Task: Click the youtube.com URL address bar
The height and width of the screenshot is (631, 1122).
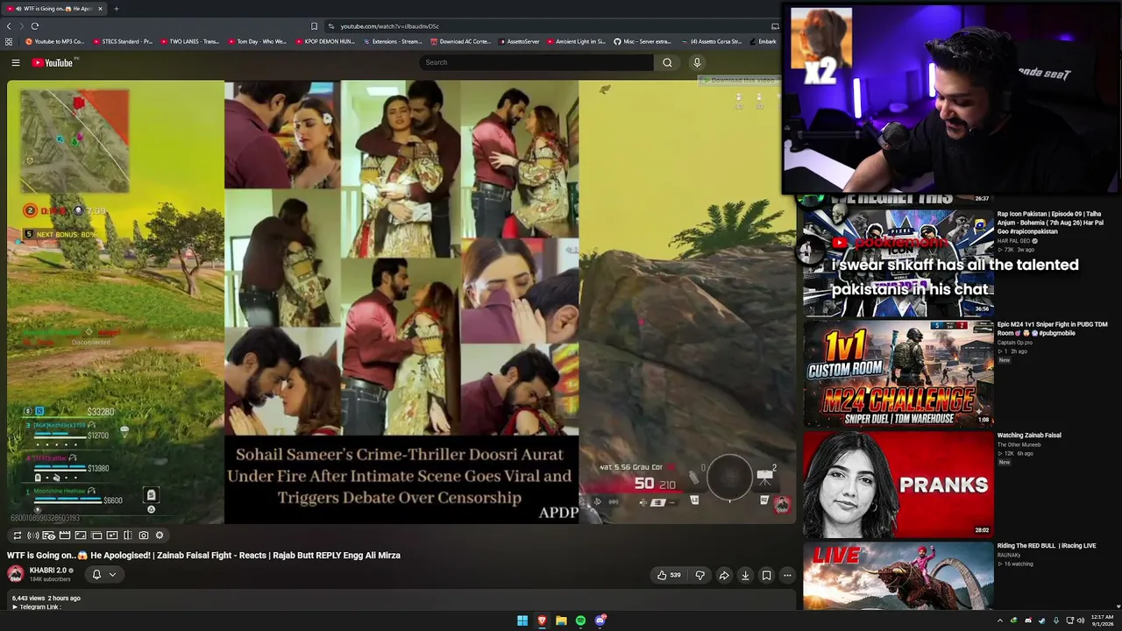Action: coord(390,26)
